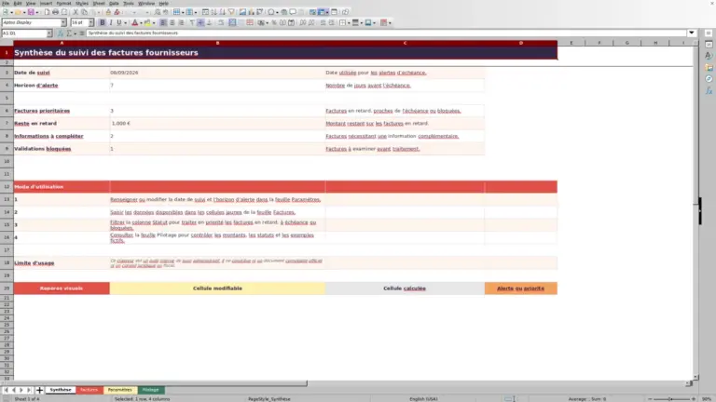
Task: Open the Data menu
Action: (114, 3)
